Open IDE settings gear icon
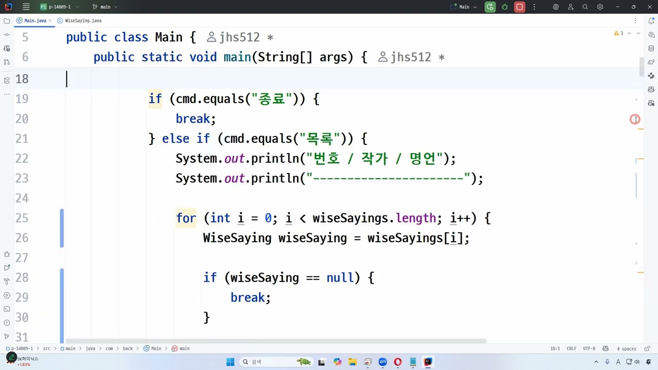 [x=600, y=7]
